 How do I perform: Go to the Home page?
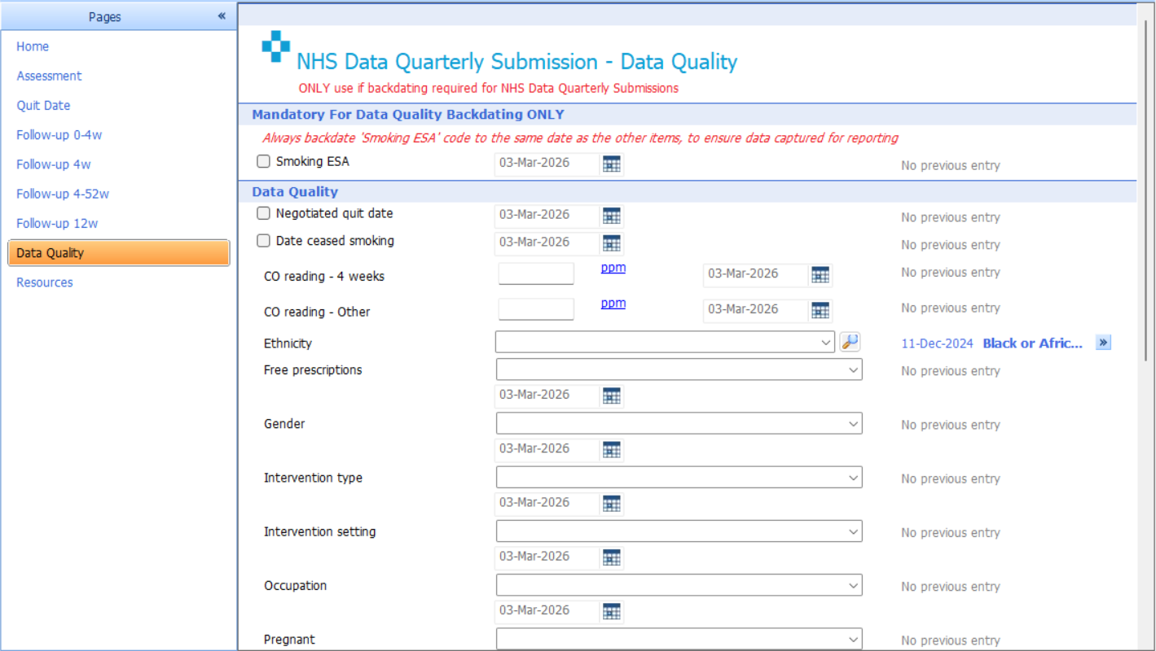pos(33,46)
